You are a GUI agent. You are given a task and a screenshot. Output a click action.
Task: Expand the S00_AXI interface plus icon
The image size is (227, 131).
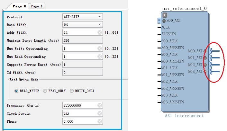[x=164, y=21]
